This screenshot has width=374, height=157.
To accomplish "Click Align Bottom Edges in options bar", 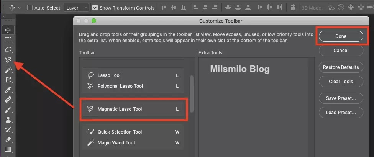I will pyautogui.click(x=184, y=8).
